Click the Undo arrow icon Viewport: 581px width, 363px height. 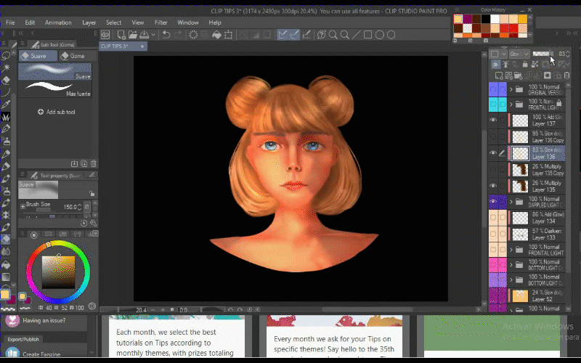pyautogui.click(x=166, y=35)
